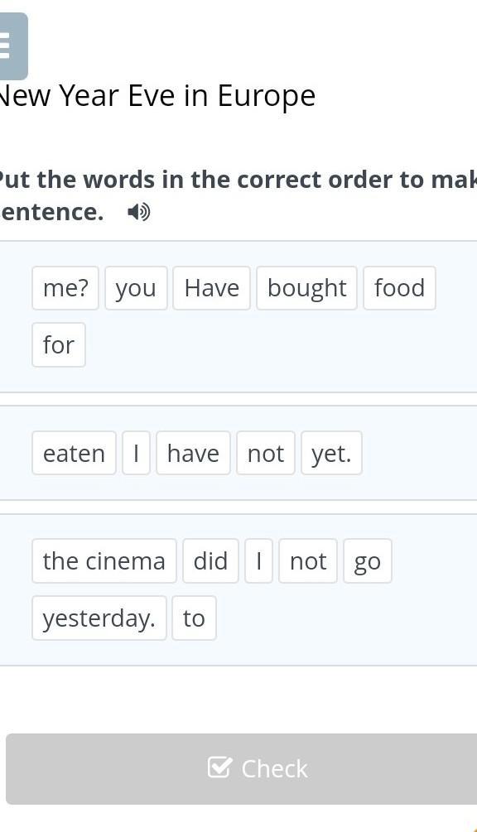The image size is (477, 832).
Task: Pick 'I' tile in the third sentence
Action: (259, 560)
